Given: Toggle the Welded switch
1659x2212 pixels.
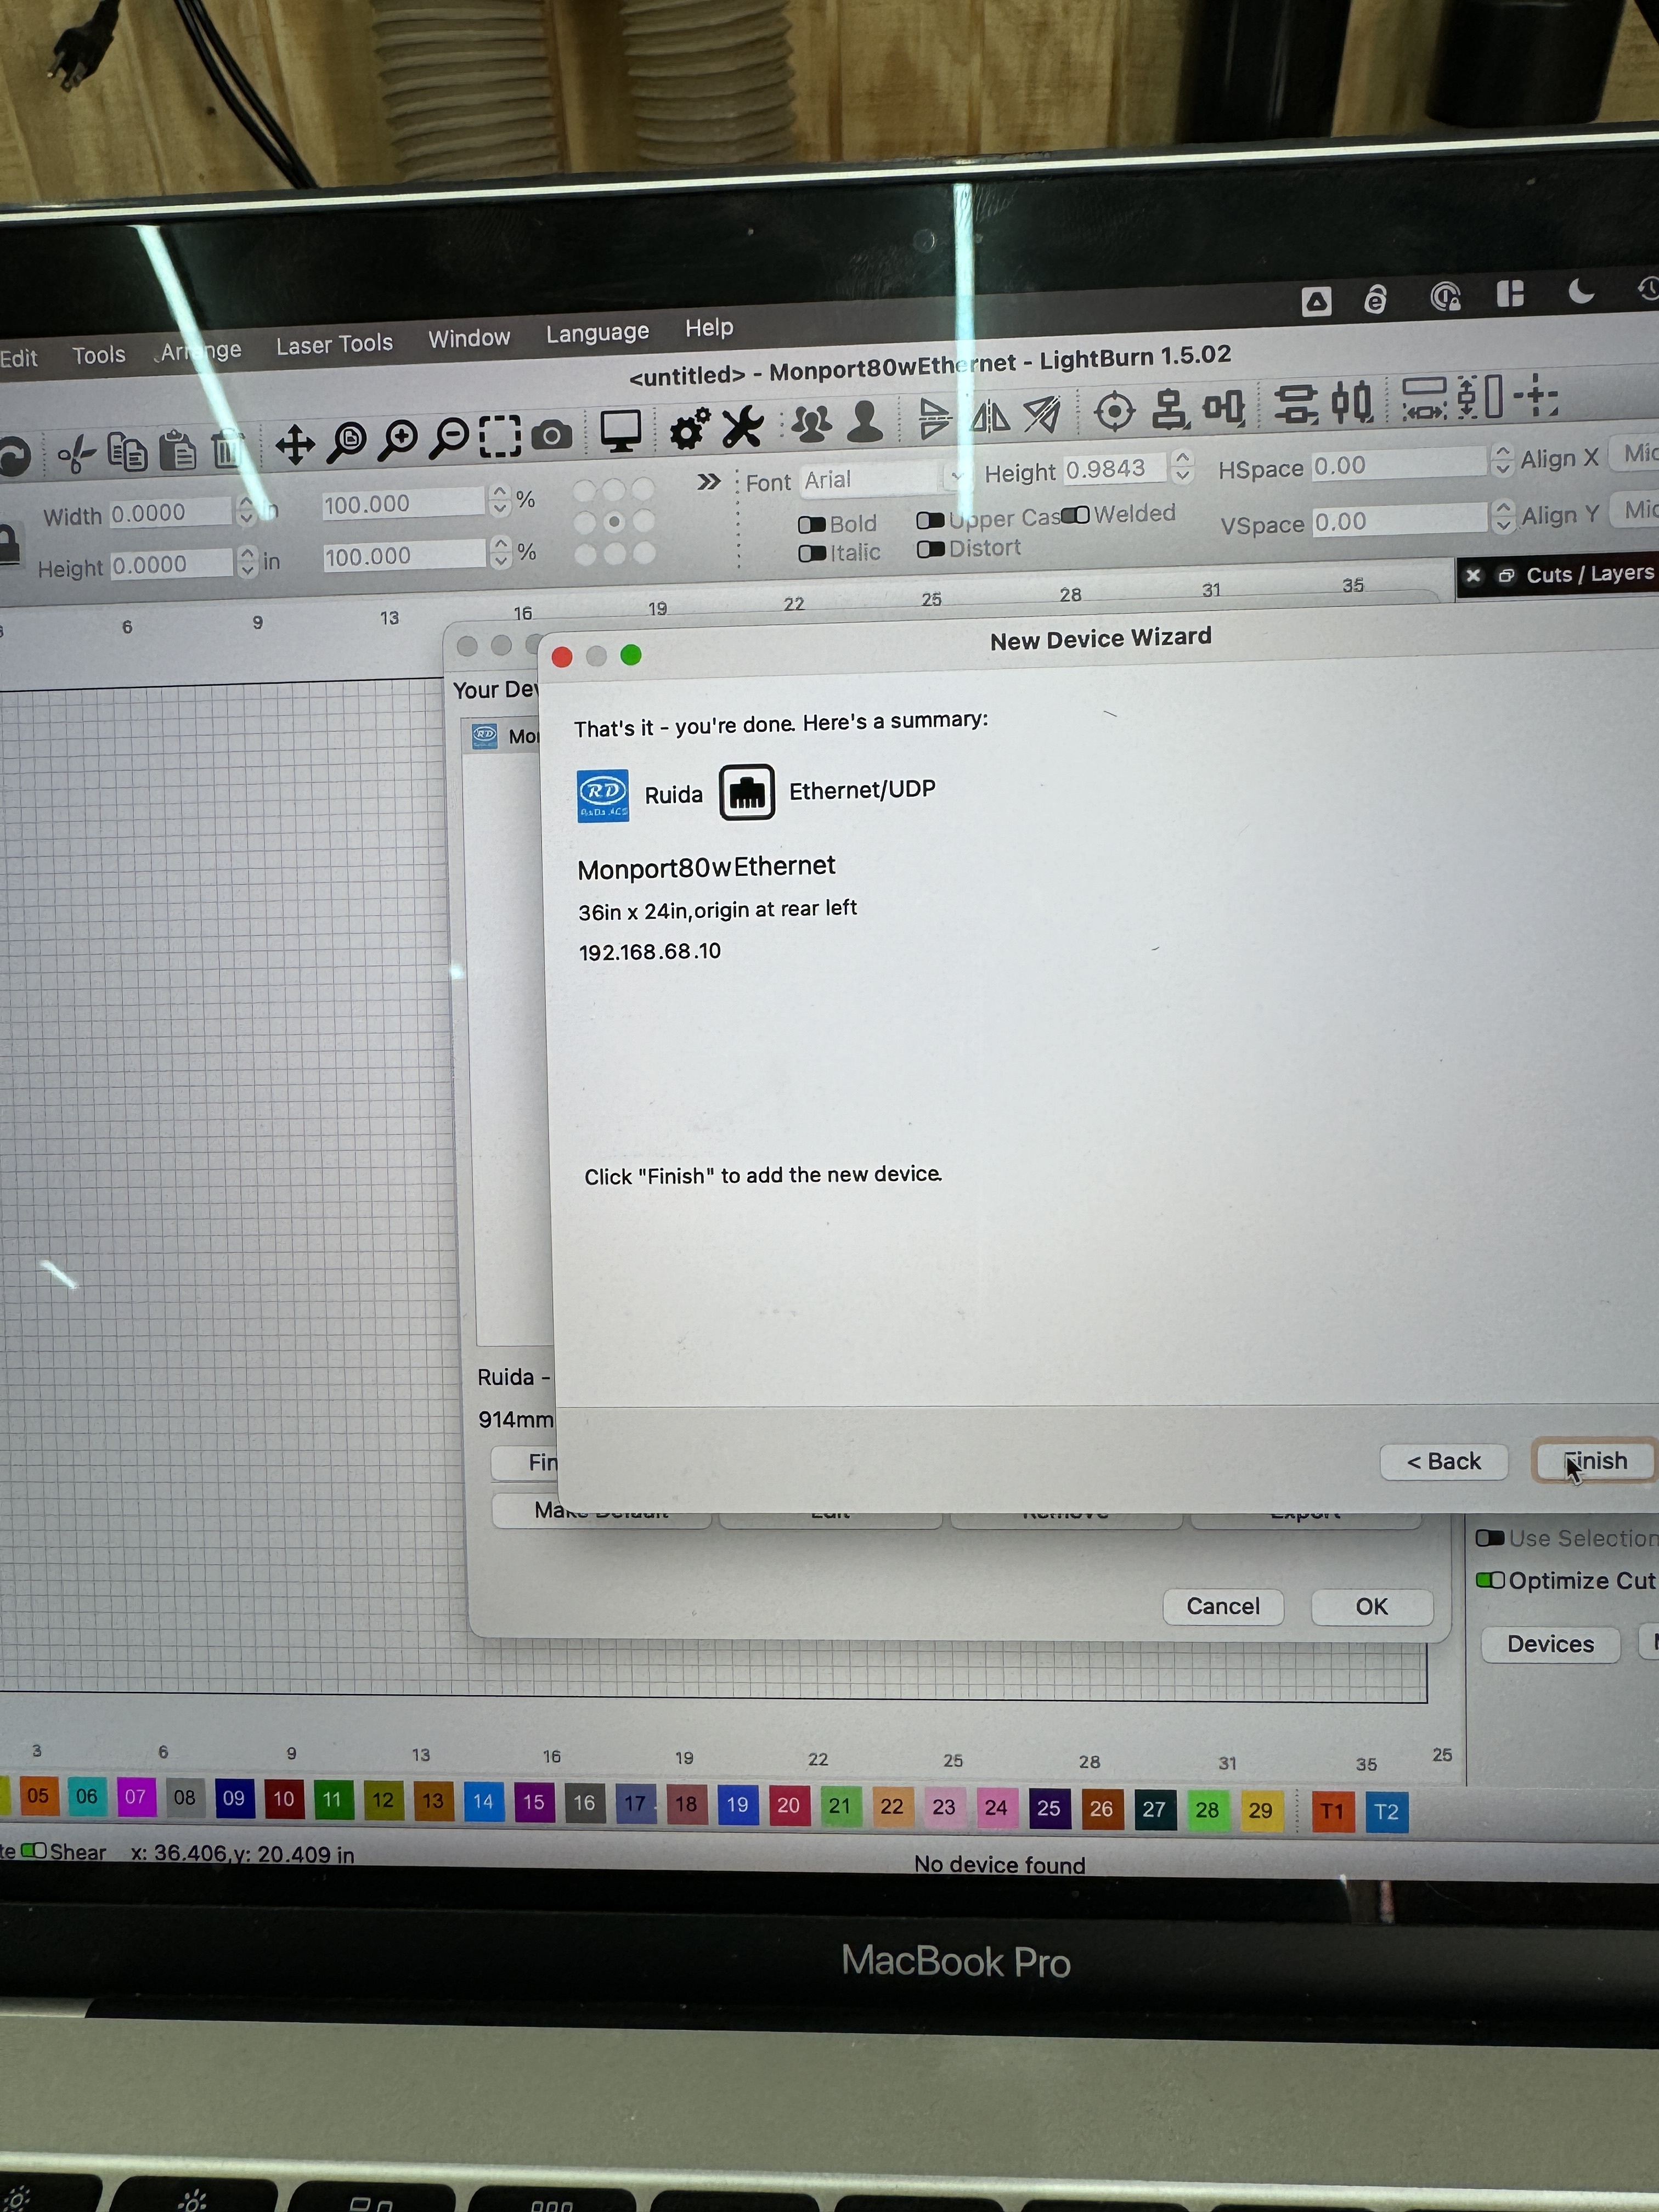Looking at the screenshot, I should click(1075, 515).
